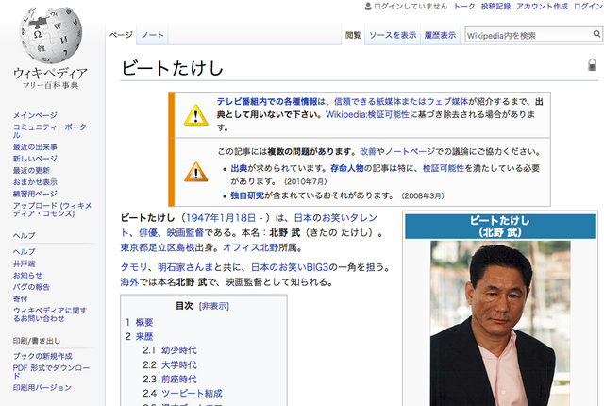Open the 東京都 link
604x406 pixels.
[x=134, y=247]
